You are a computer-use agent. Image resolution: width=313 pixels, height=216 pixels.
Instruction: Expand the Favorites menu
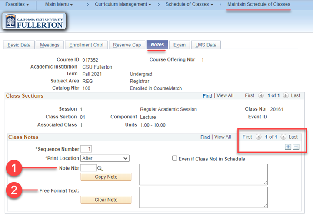[17, 4]
